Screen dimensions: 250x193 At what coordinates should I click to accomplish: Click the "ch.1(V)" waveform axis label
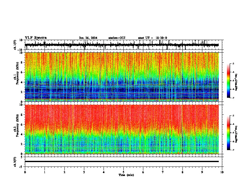click(x=15, y=45)
